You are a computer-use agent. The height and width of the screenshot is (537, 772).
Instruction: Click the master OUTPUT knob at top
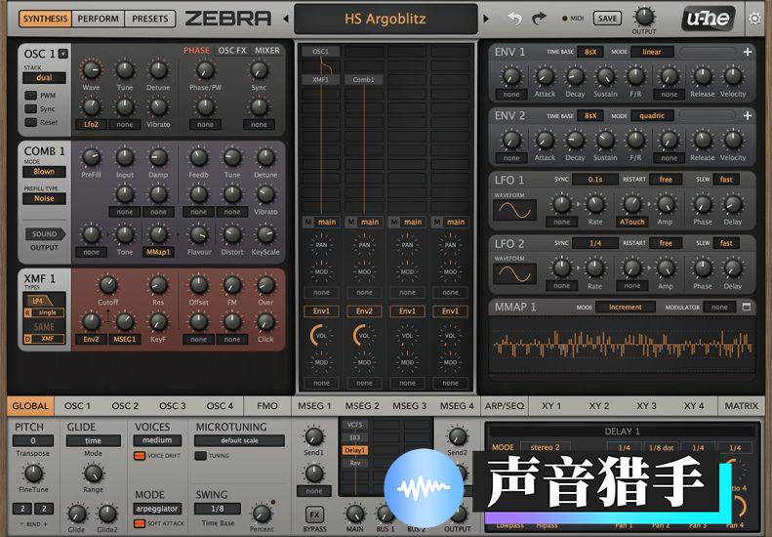tap(644, 17)
